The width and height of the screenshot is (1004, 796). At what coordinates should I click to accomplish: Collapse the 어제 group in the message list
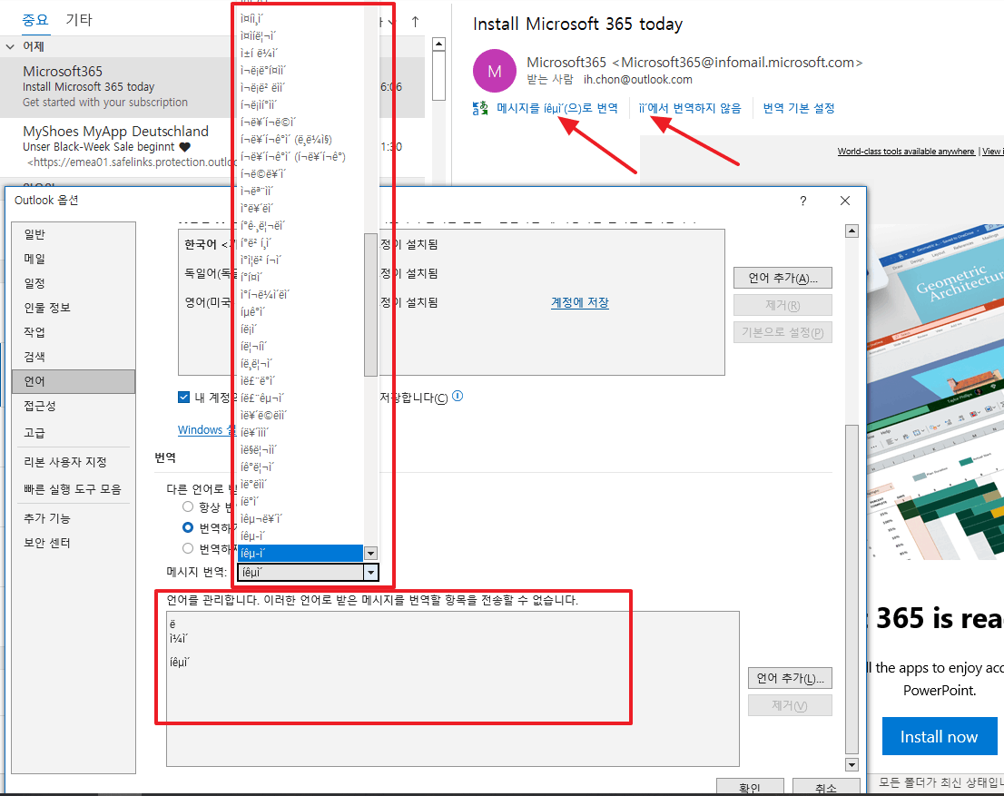(10, 47)
